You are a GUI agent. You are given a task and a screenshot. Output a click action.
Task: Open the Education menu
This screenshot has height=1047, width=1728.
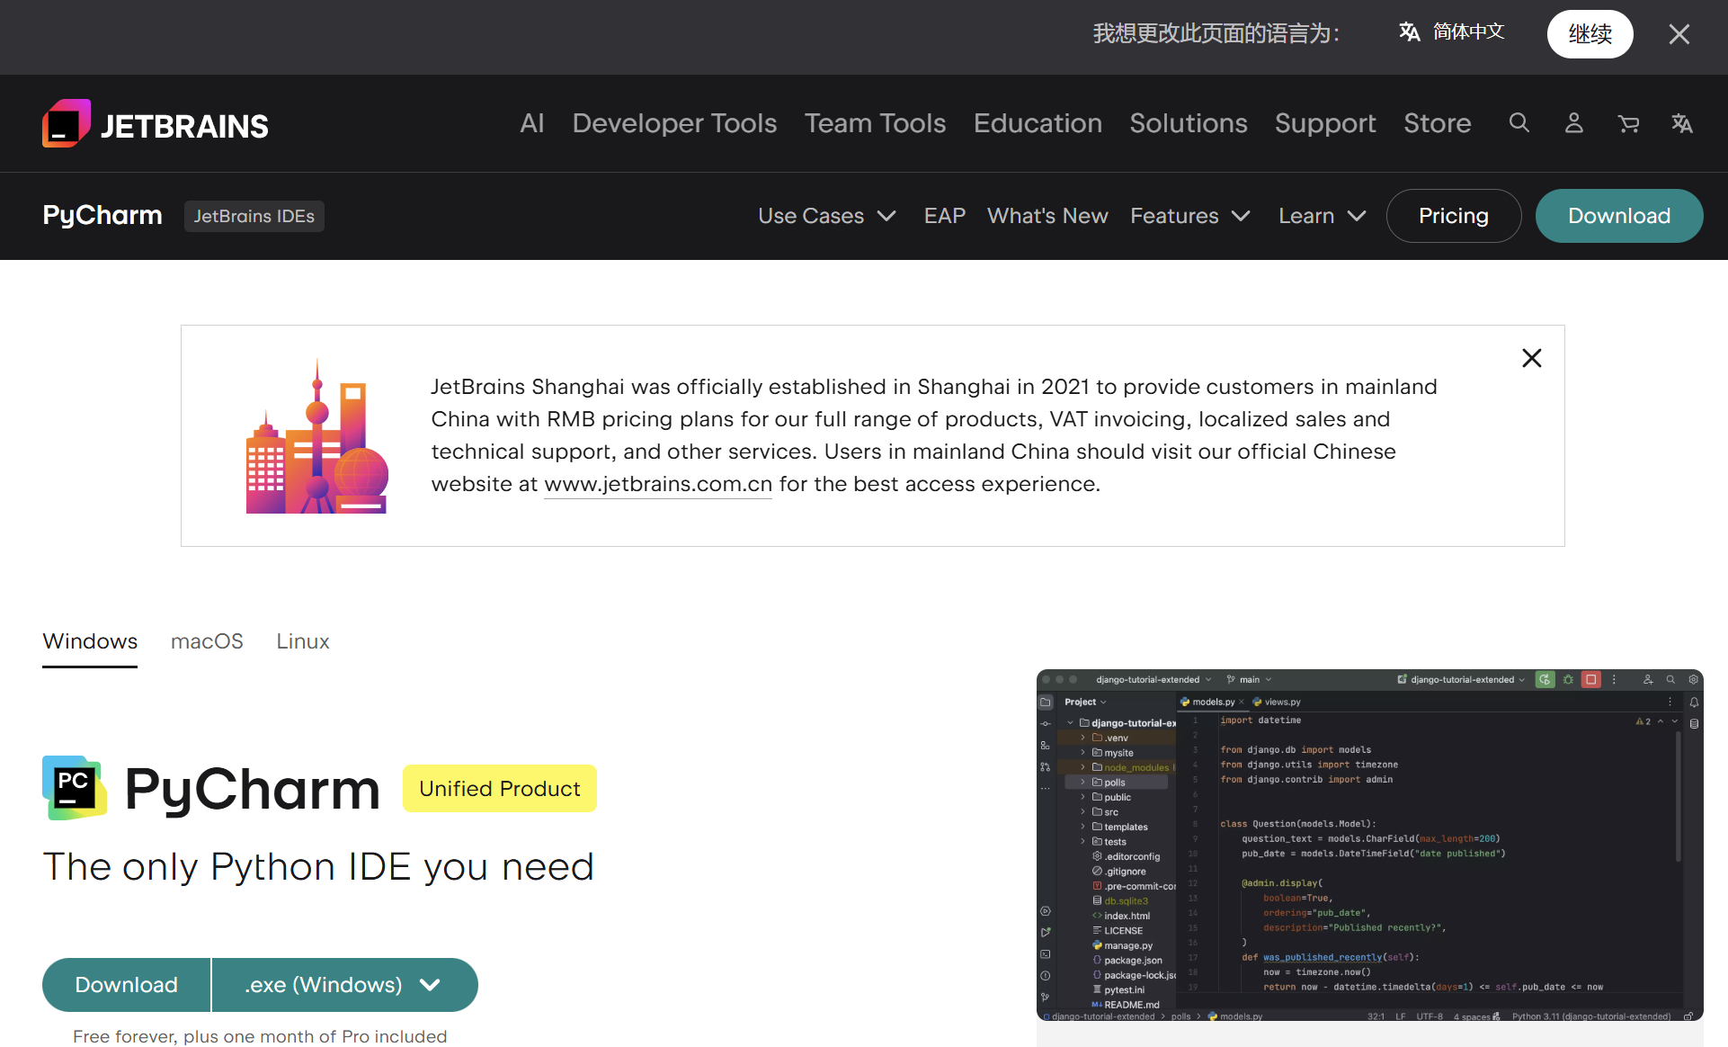pyautogui.click(x=1038, y=123)
